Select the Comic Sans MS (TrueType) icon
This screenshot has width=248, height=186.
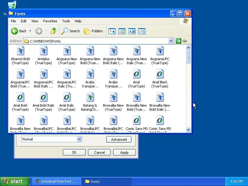pyautogui.click(x=137, y=121)
